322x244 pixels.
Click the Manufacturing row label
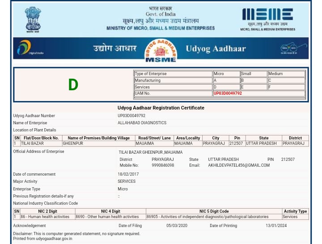(x=173, y=80)
